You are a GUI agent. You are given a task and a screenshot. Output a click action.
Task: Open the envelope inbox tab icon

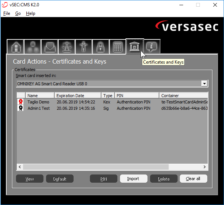click(50, 47)
